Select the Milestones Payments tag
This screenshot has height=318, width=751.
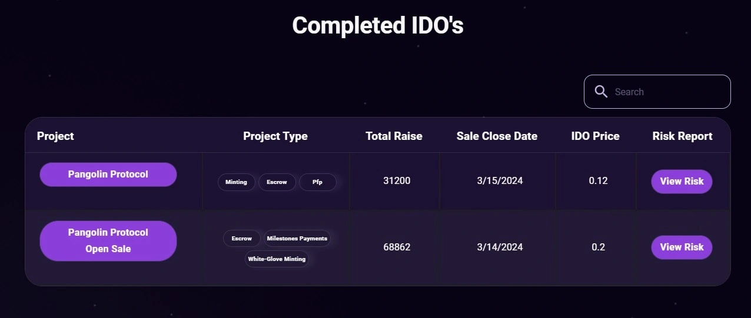tap(297, 239)
